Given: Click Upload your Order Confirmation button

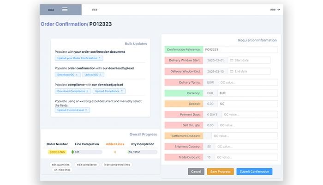Looking at the screenshot, I should click(x=79, y=58).
